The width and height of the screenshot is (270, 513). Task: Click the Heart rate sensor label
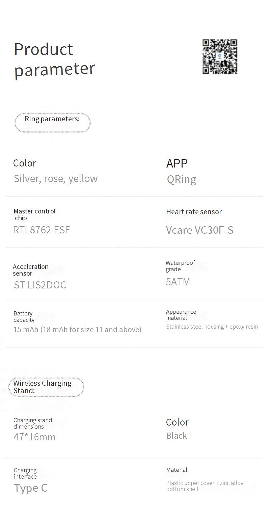pos(194,212)
